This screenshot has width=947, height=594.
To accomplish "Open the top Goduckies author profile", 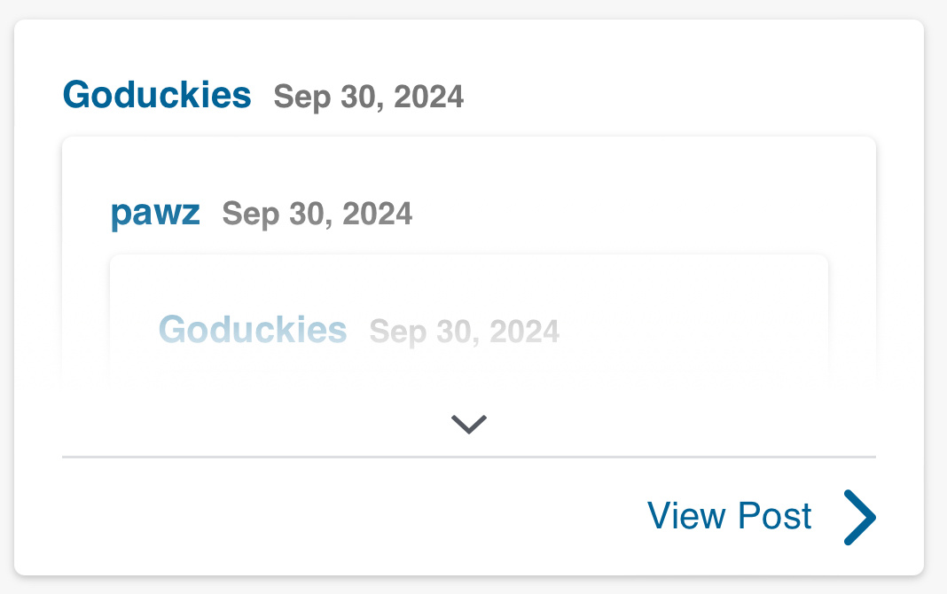I will tap(157, 94).
